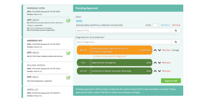
Task: Click Essential (primary) hypertension diagnosis line
Action: pos(41,30)
